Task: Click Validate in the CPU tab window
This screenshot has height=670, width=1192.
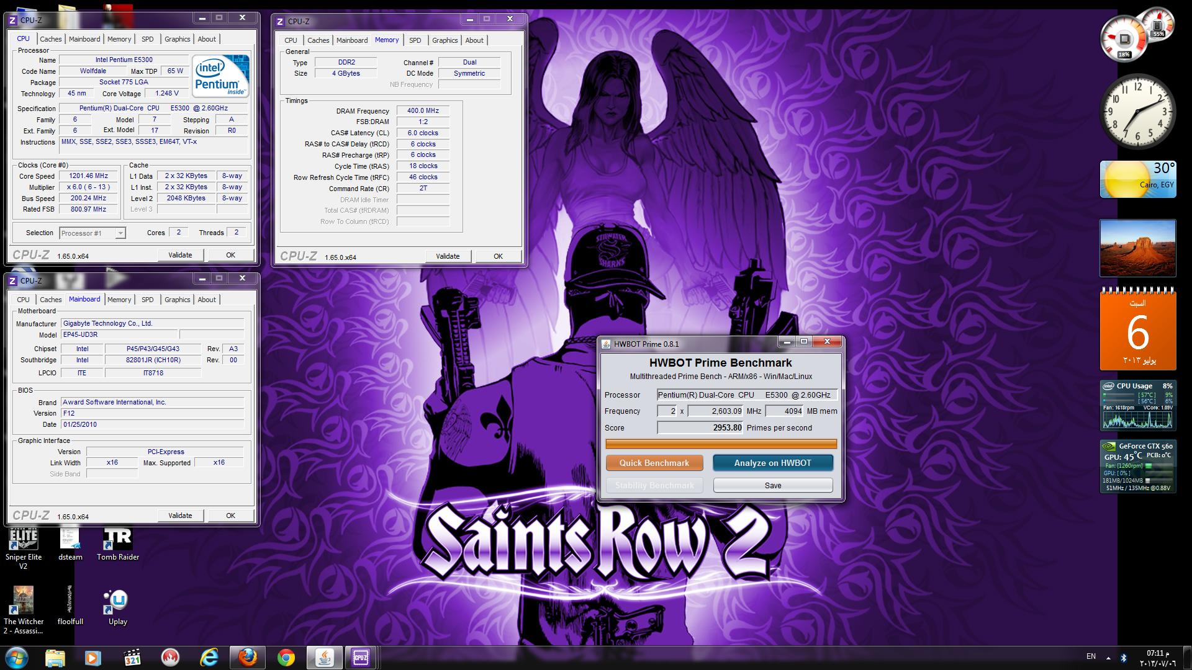Action: 180,255
